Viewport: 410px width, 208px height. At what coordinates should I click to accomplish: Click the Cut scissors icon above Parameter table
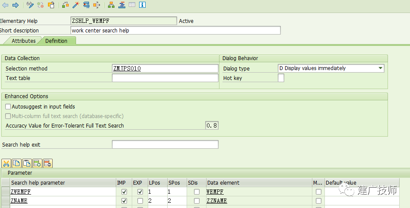[x=6, y=163]
